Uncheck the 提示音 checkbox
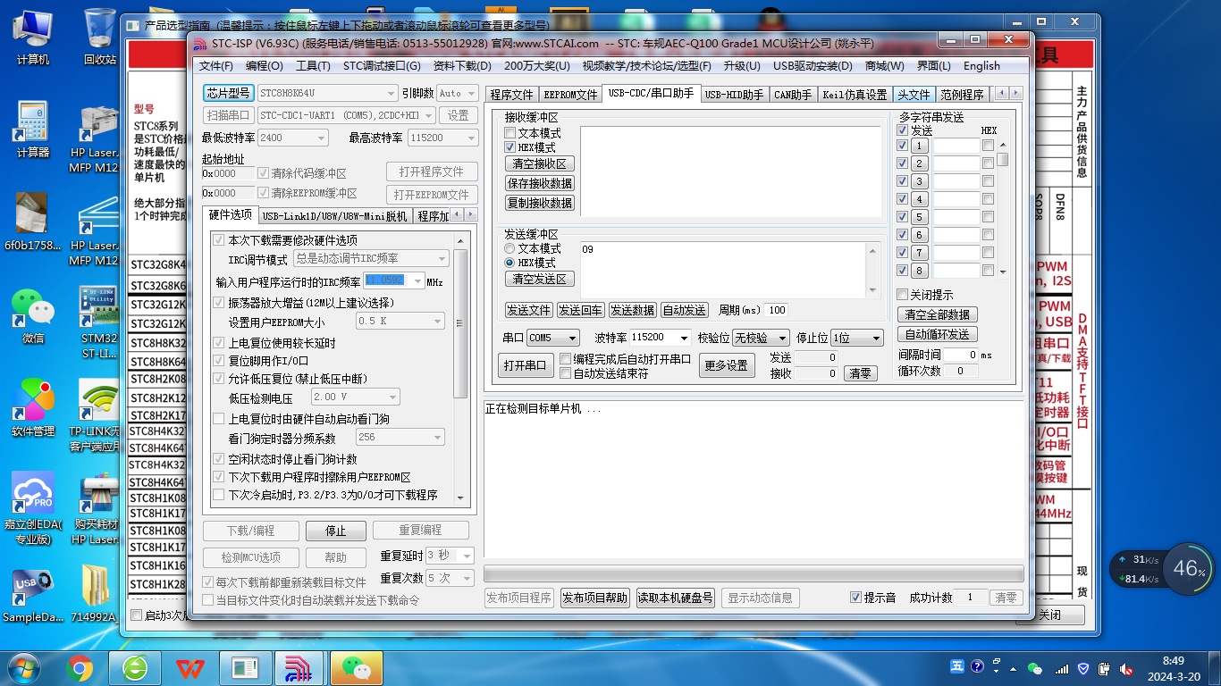The image size is (1221, 686). (855, 598)
